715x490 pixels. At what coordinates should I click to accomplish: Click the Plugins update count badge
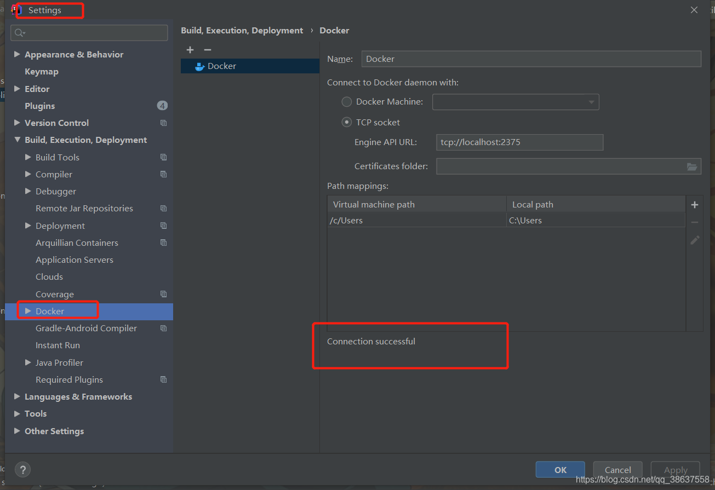(162, 106)
